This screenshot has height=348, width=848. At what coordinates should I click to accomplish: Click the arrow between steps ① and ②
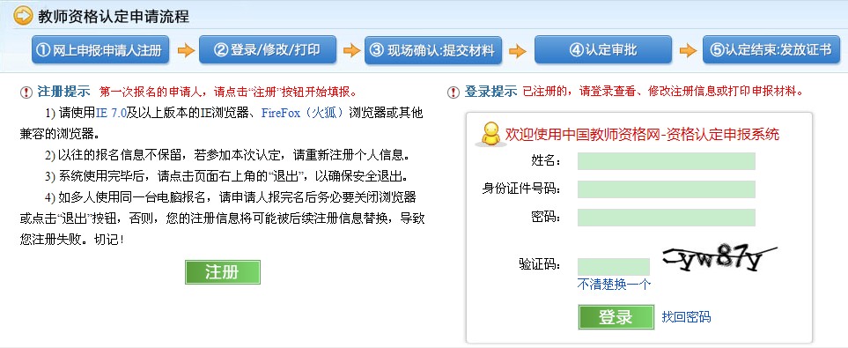186,51
